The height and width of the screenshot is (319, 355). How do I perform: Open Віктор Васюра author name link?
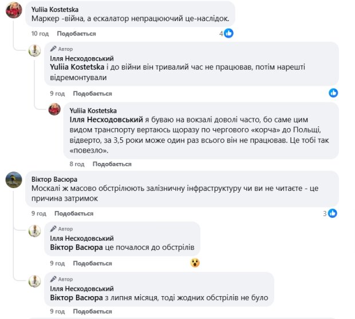point(54,179)
